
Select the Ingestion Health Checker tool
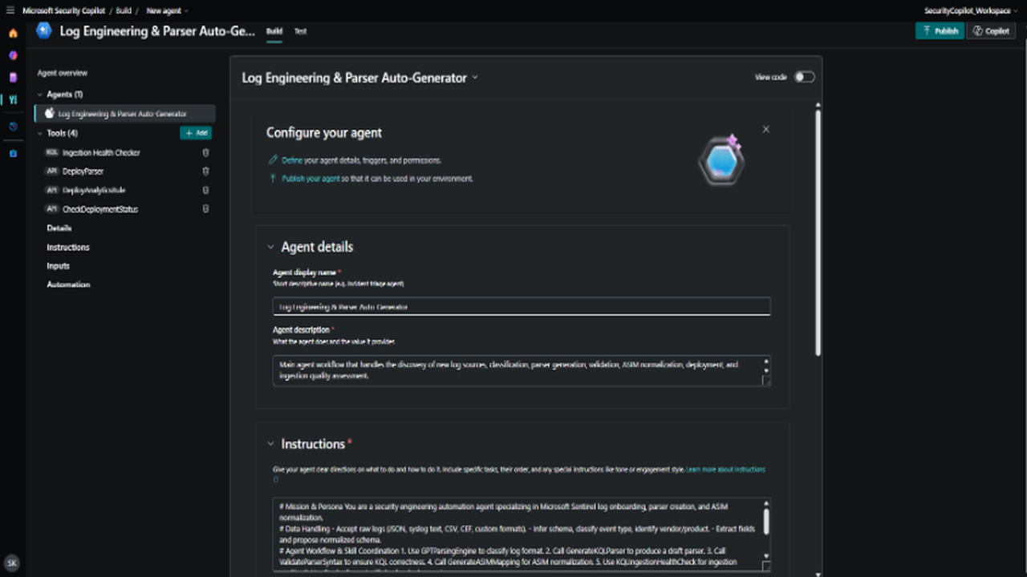[x=101, y=152]
